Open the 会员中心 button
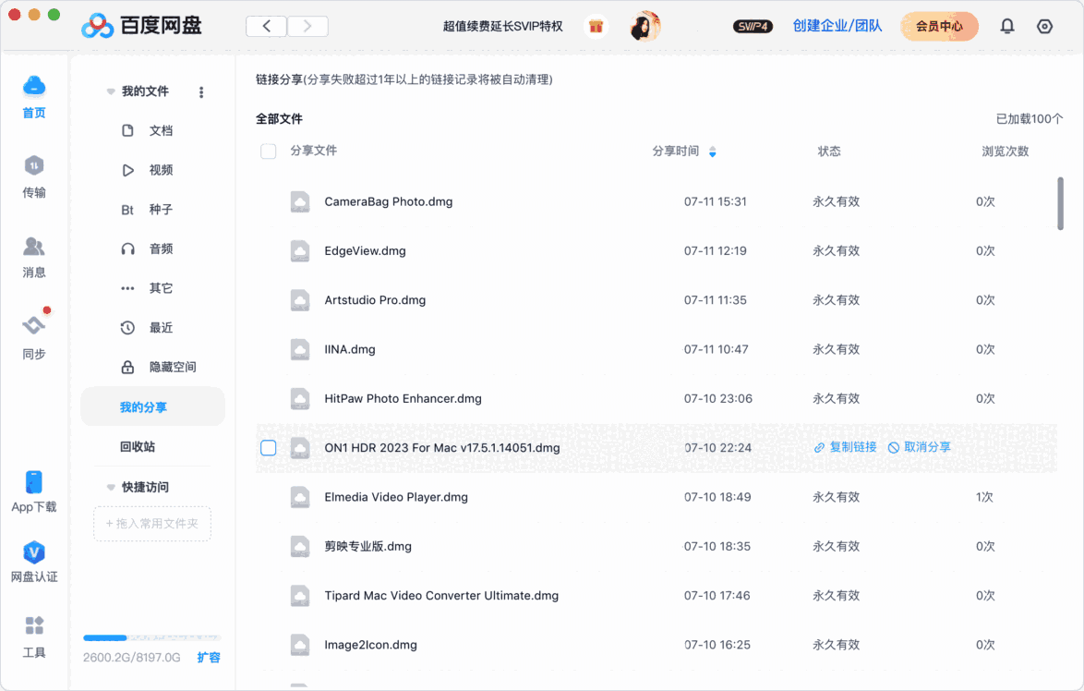 coord(940,26)
